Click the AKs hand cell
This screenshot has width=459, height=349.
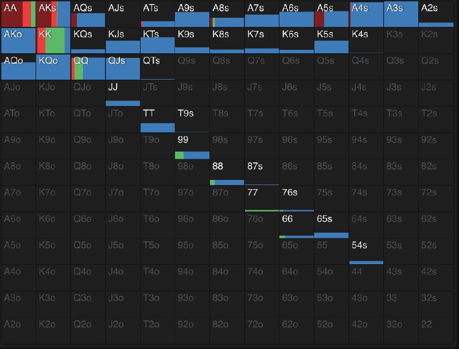53,14
